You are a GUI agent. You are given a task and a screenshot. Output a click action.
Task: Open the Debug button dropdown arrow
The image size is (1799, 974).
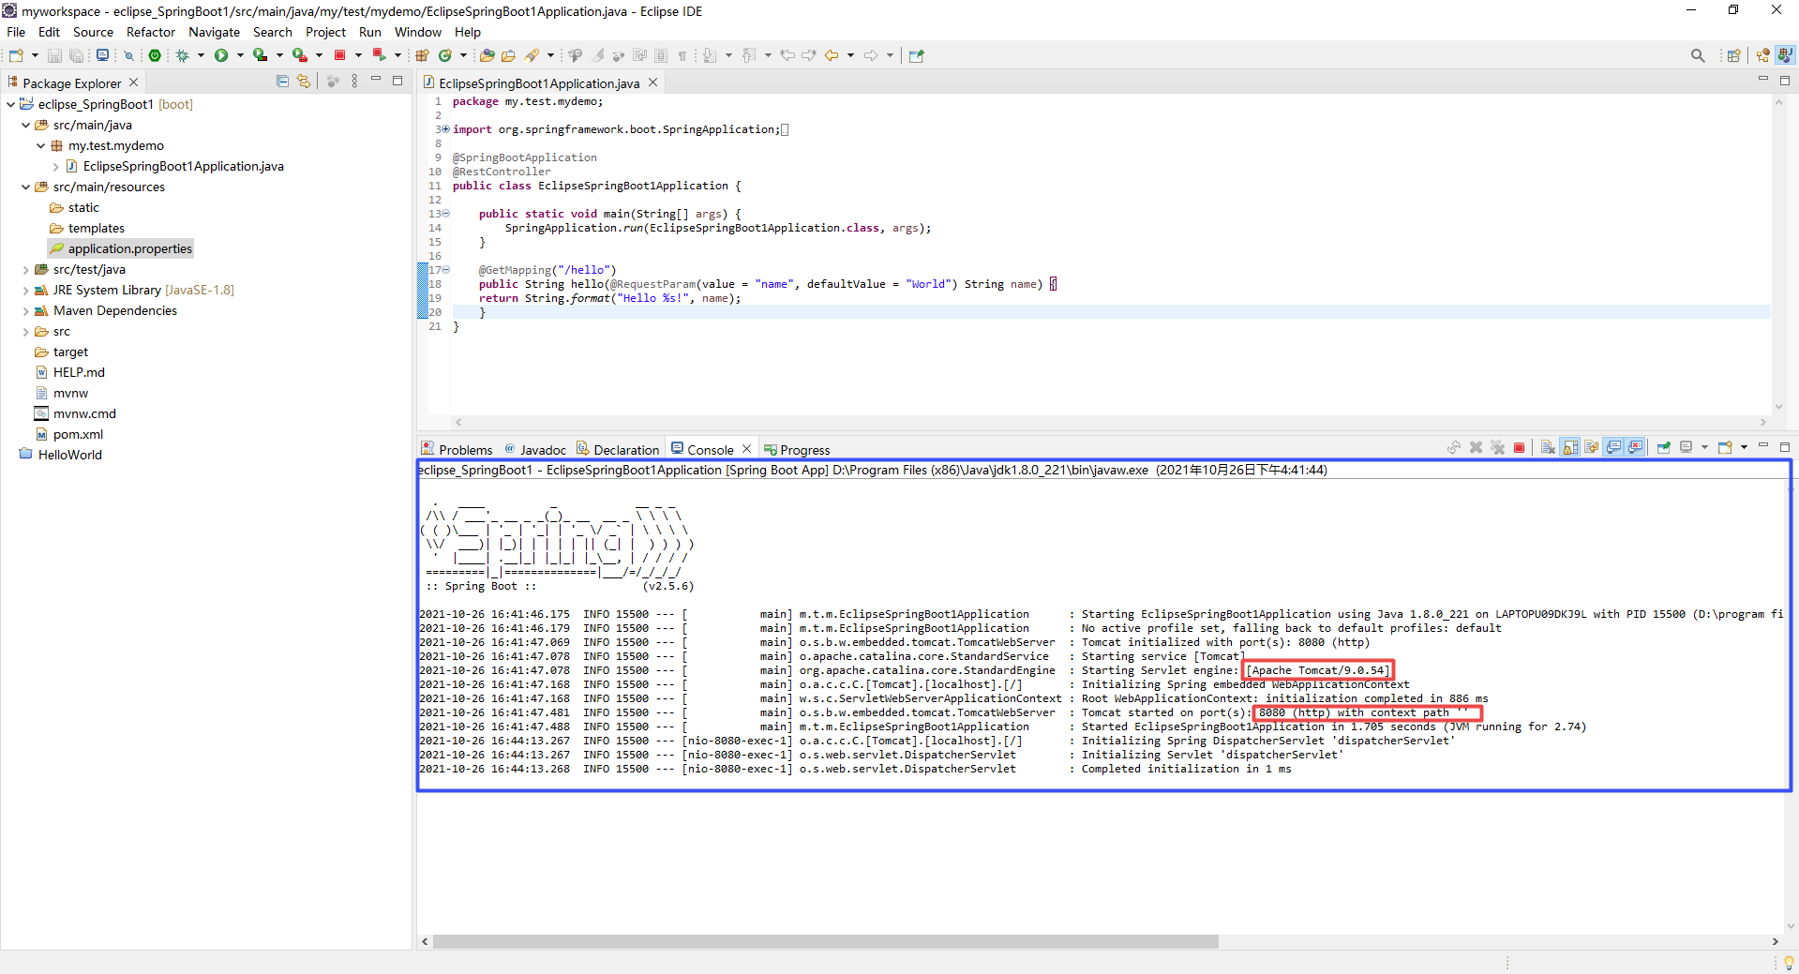point(201,55)
